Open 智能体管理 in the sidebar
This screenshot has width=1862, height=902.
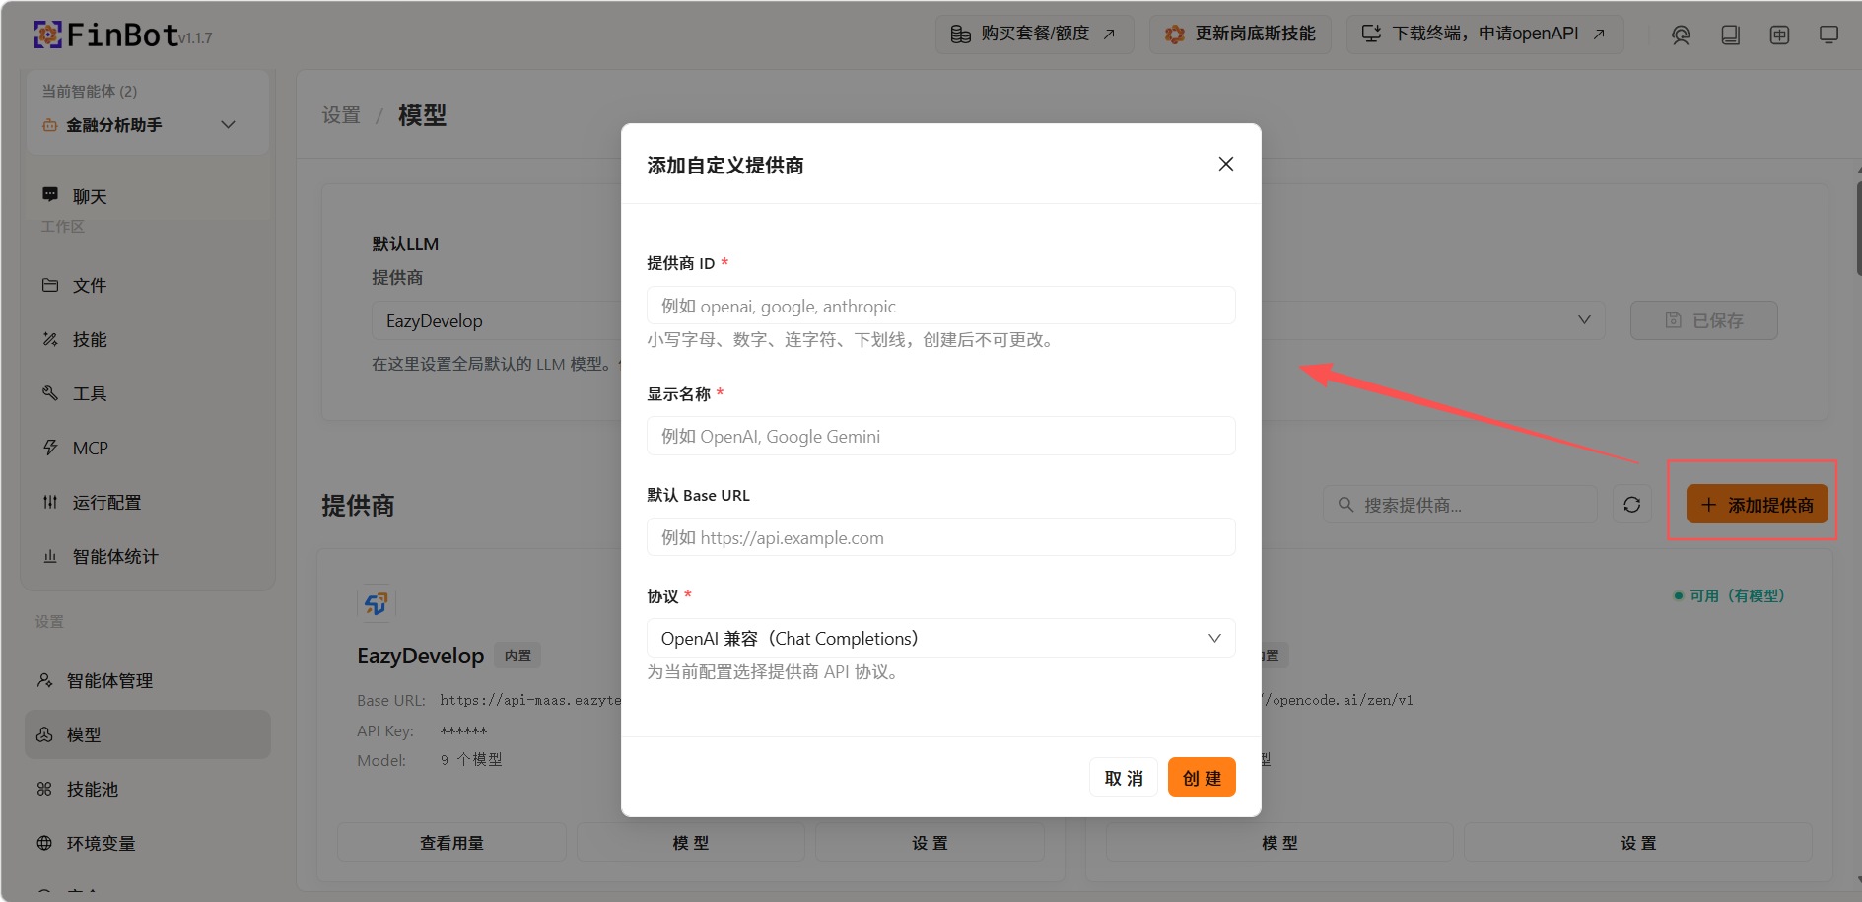point(147,680)
